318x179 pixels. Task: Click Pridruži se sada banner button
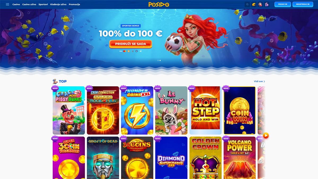point(131,44)
